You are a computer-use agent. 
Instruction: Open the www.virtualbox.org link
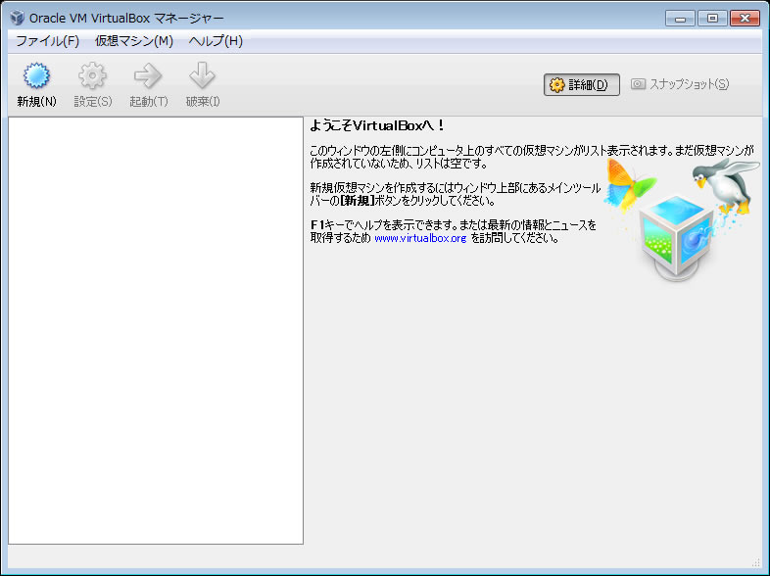coord(420,238)
